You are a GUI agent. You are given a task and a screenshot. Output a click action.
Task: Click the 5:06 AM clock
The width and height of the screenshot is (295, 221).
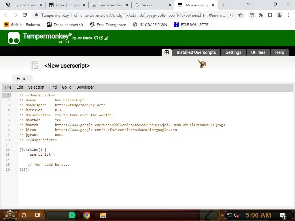pos(258,215)
